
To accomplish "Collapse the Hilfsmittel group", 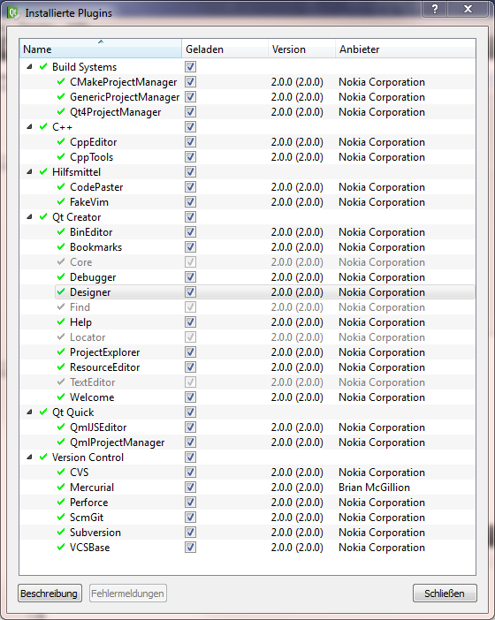I will [29, 172].
